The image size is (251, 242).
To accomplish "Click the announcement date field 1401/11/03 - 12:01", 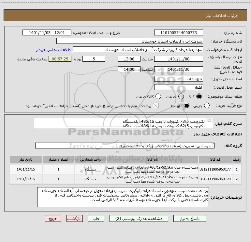I will click(47, 33).
